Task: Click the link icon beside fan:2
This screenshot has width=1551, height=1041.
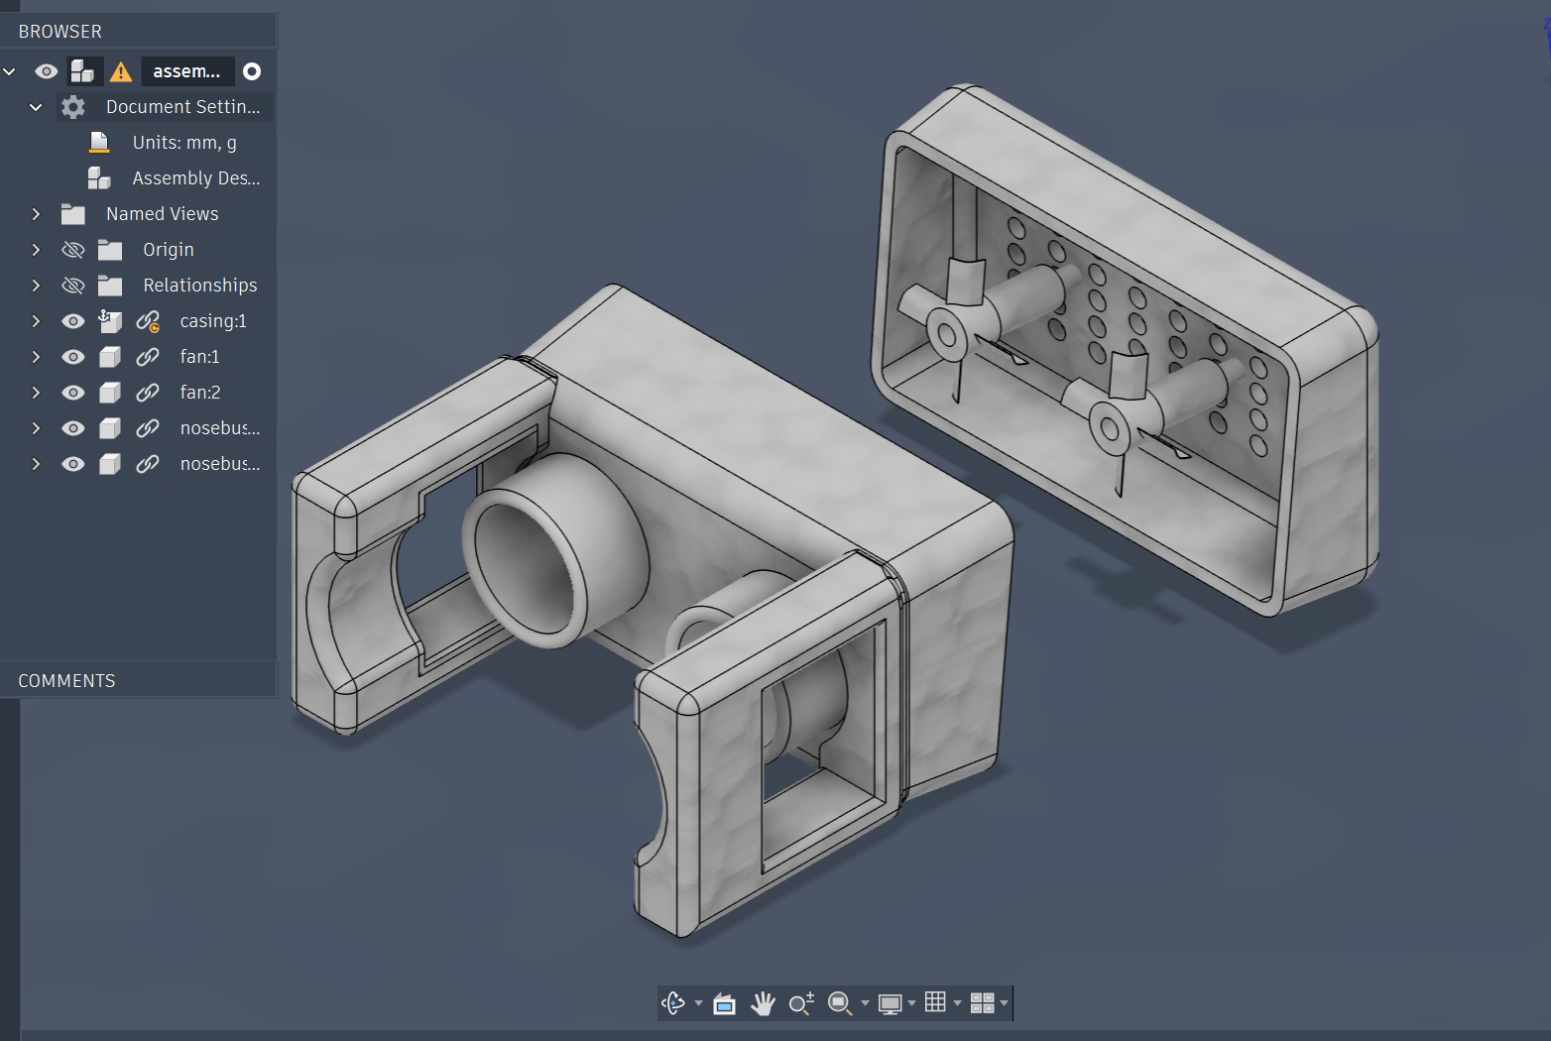Action: point(148,393)
